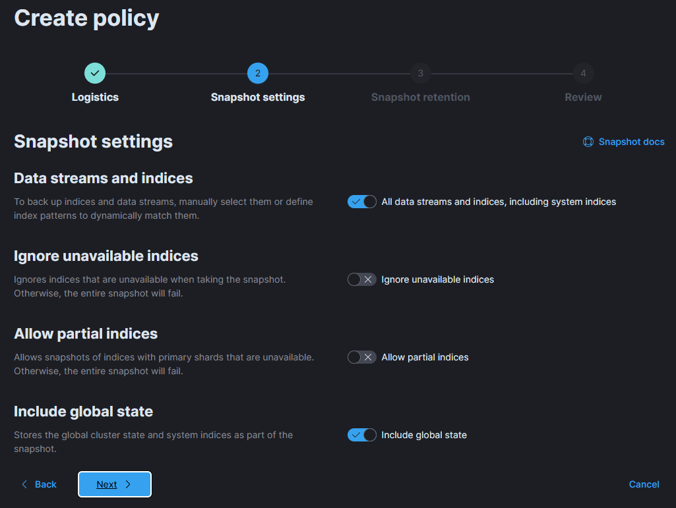Image resolution: width=676 pixels, height=508 pixels.
Task: Select the Snapshot settings step label
Action: pos(258,98)
